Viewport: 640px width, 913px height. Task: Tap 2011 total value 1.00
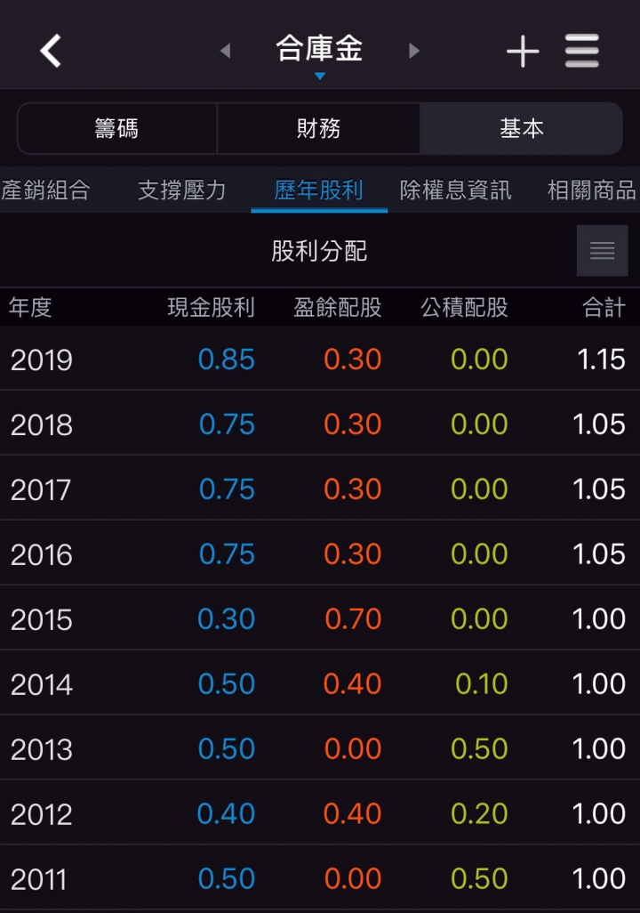(599, 878)
